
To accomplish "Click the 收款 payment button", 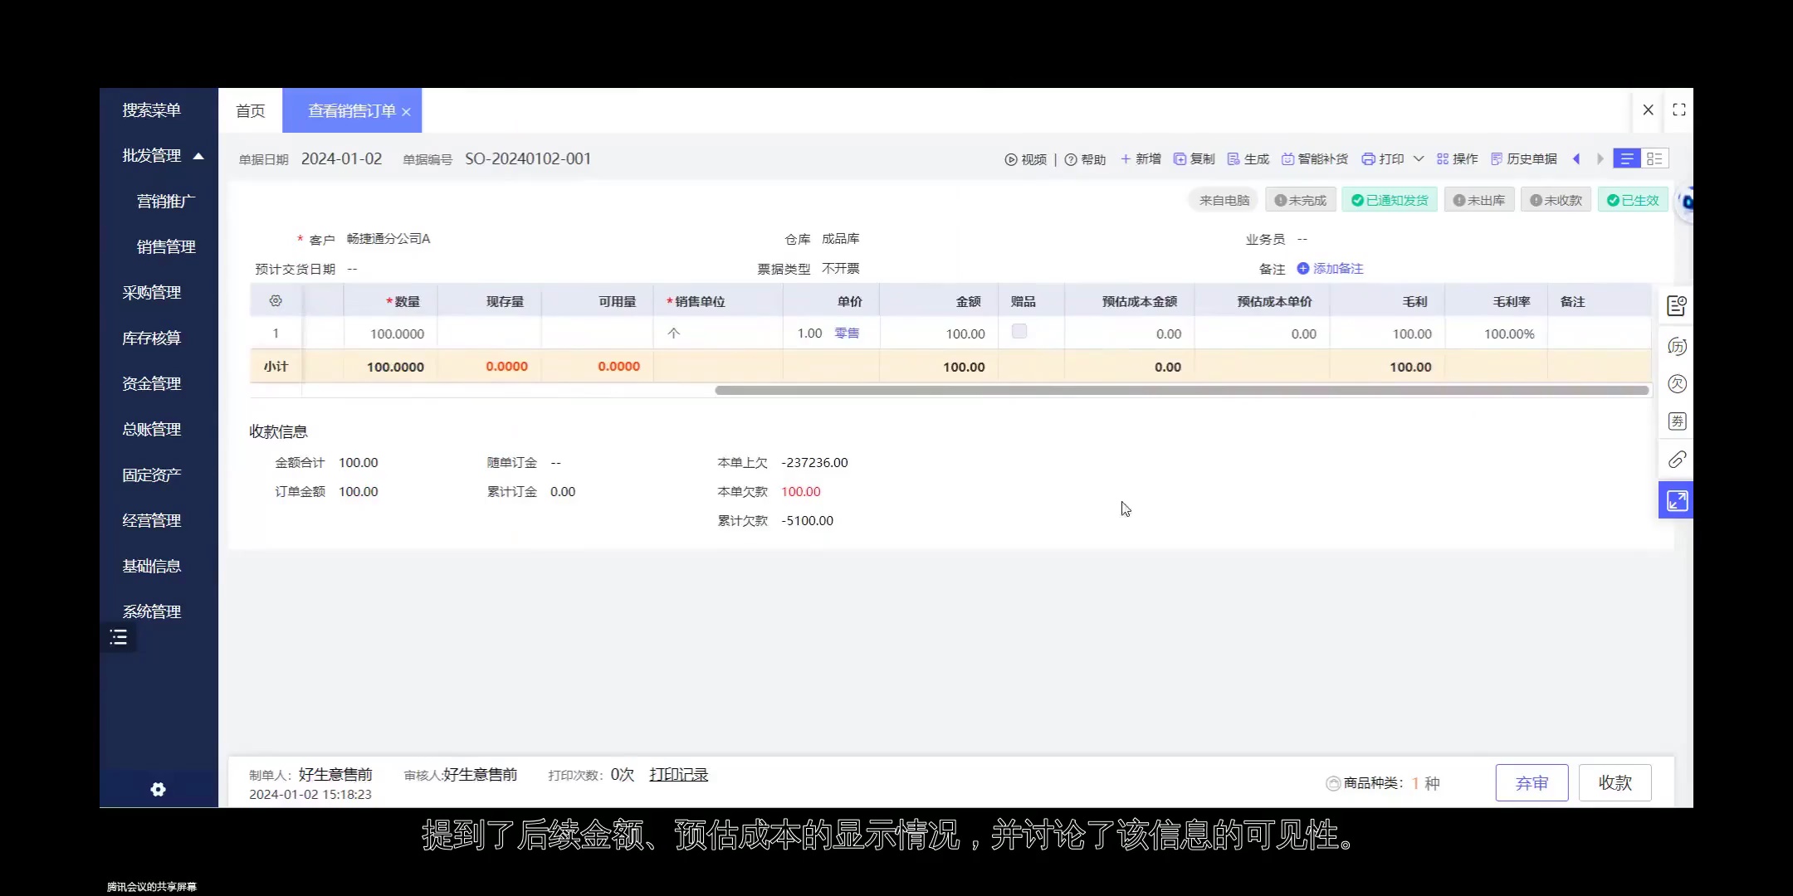I will point(1615,782).
